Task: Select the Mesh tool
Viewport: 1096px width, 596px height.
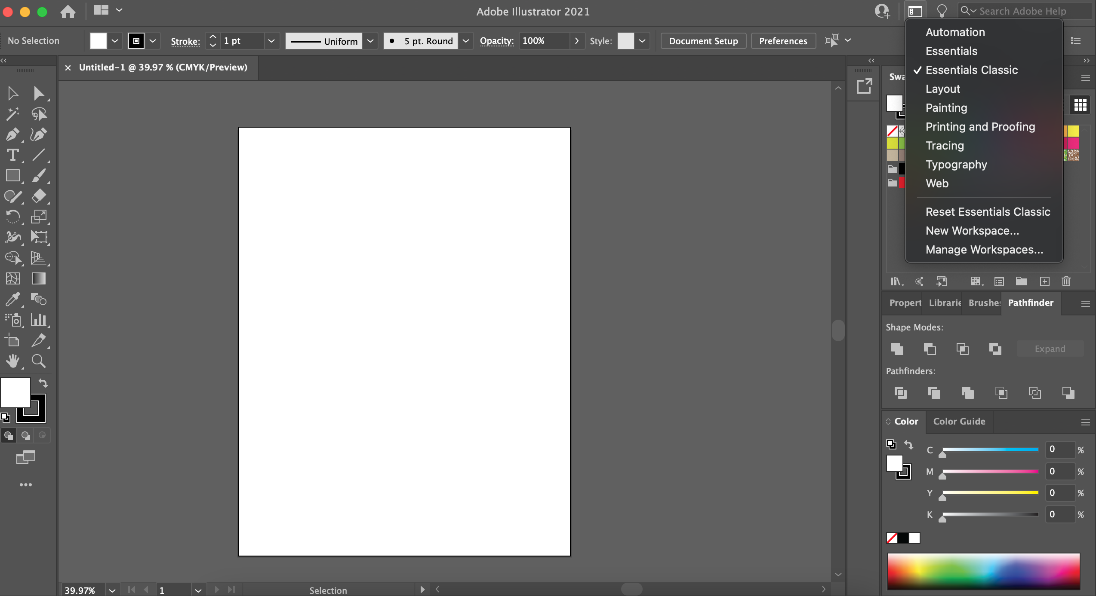Action: (13, 279)
